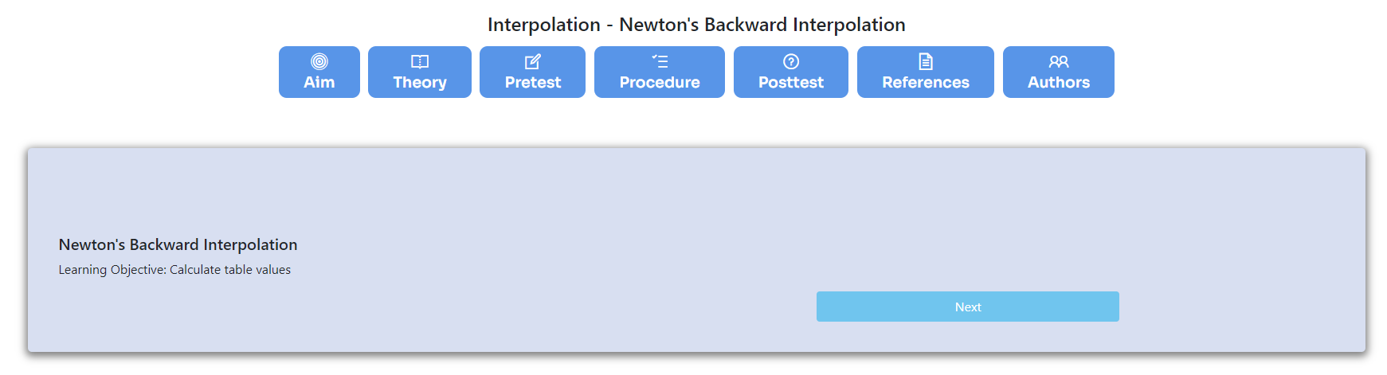1387x375 pixels.
Task: Click the checklist icon on Procedure
Action: point(660,61)
